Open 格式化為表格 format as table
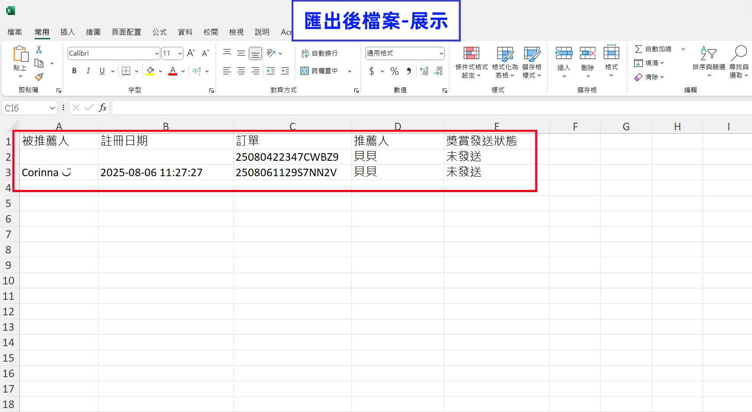The height and width of the screenshot is (412, 752). click(505, 62)
